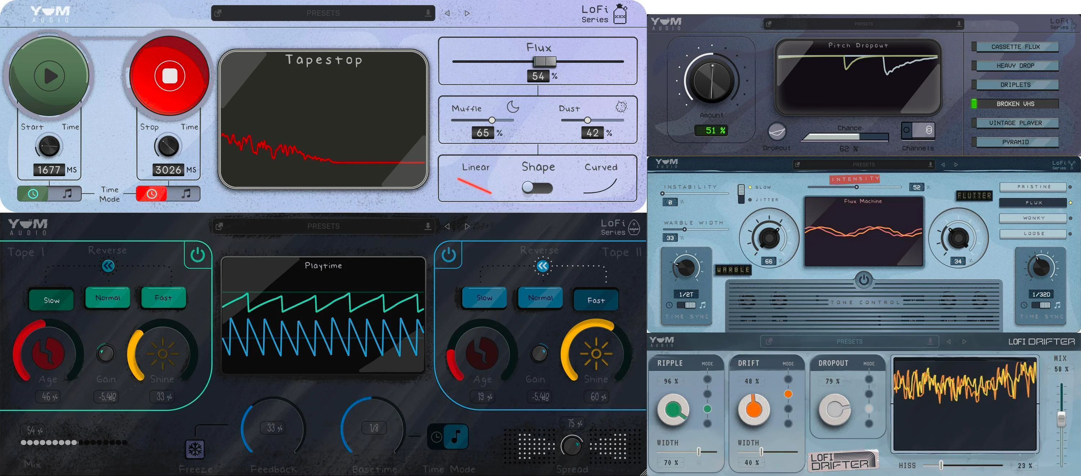Click the Spread knob

[x=571, y=446]
